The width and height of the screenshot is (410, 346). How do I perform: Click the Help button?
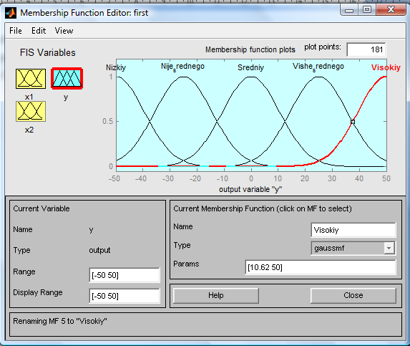pyautogui.click(x=216, y=295)
